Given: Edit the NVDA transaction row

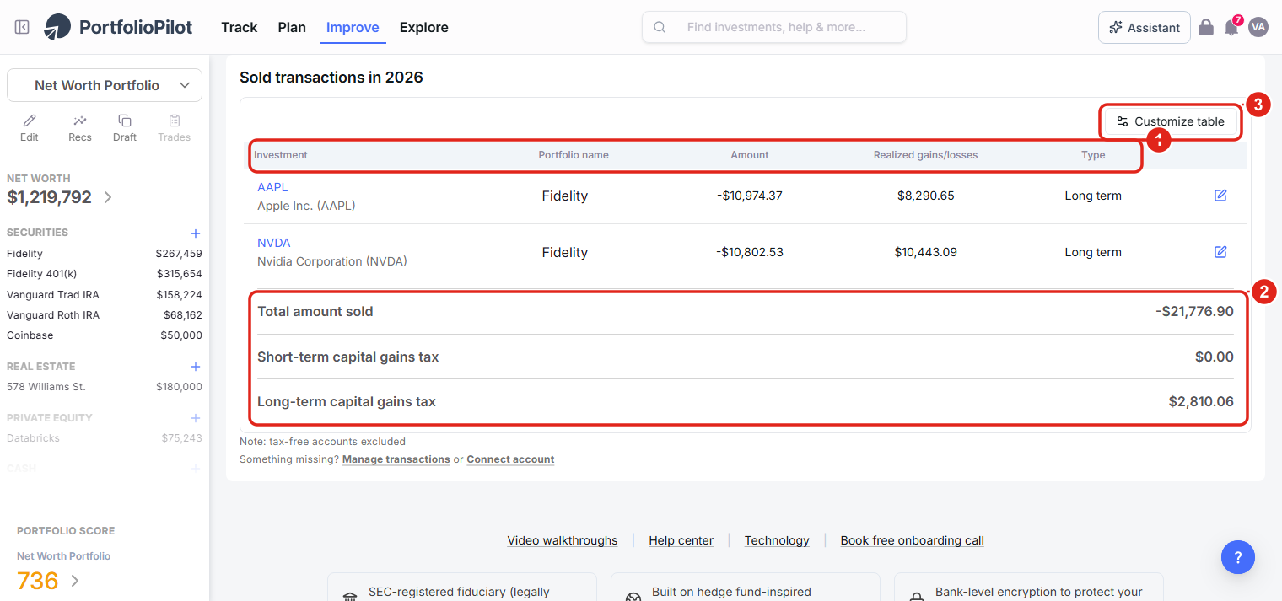Looking at the screenshot, I should click(1220, 252).
